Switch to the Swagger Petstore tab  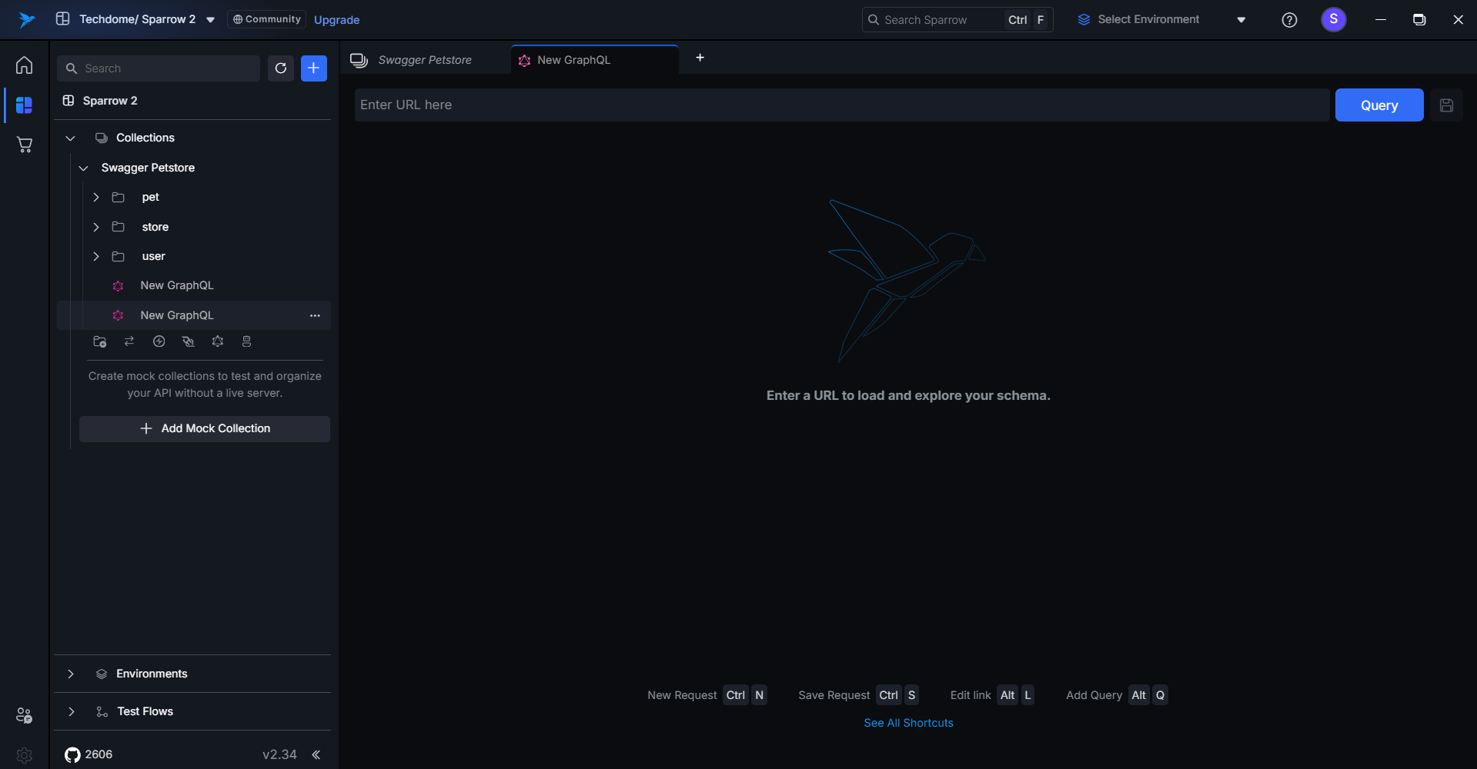pyautogui.click(x=425, y=59)
